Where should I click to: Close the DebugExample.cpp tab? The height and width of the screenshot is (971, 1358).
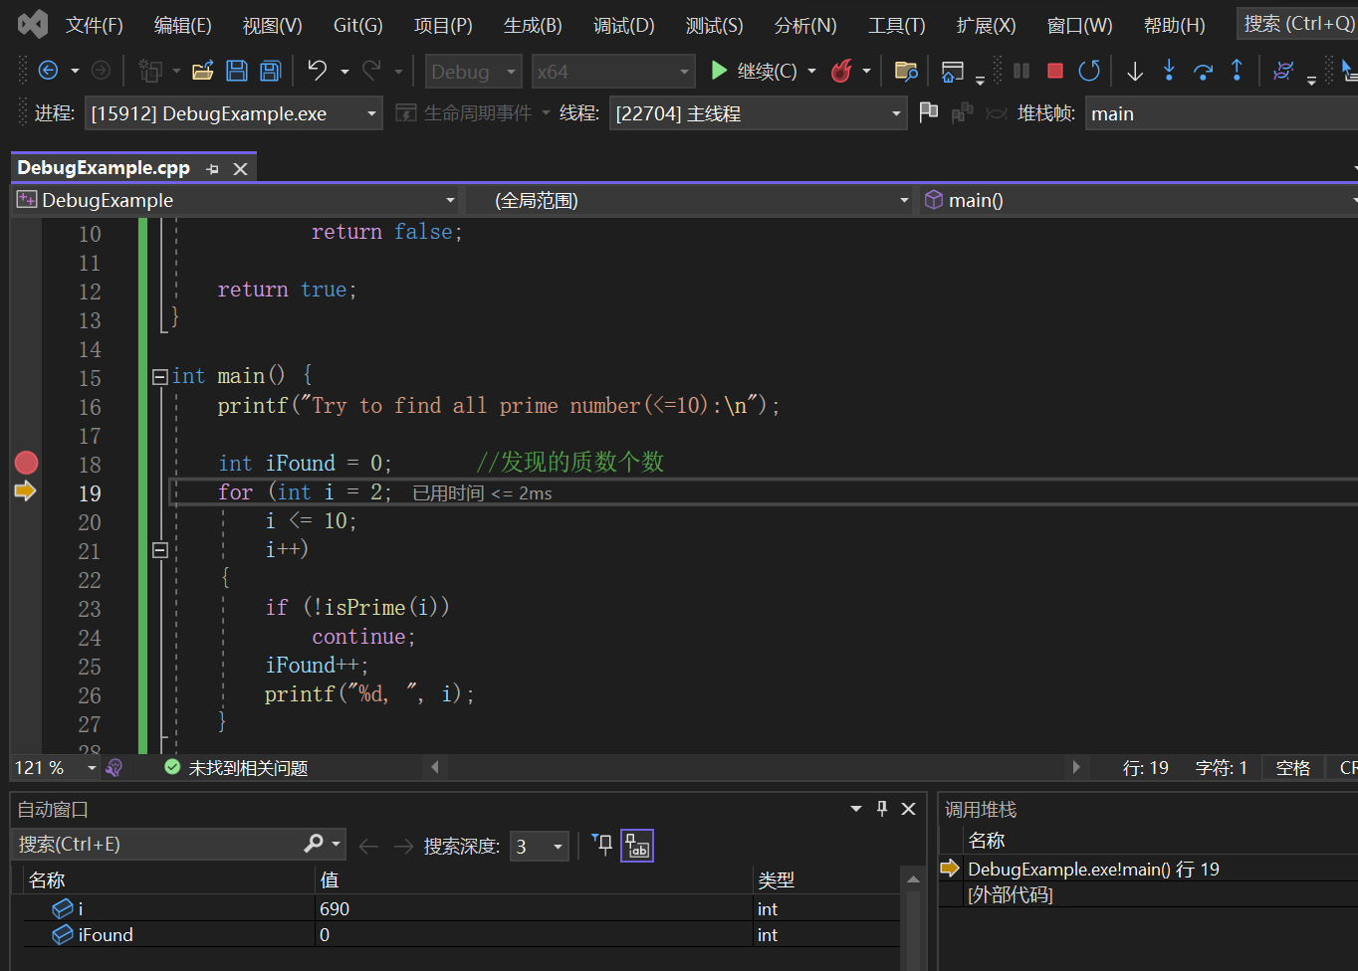(x=240, y=169)
